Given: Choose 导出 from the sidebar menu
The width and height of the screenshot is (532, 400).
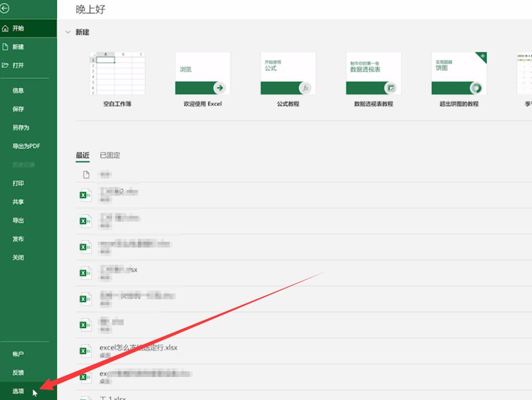Looking at the screenshot, I should (x=18, y=220).
